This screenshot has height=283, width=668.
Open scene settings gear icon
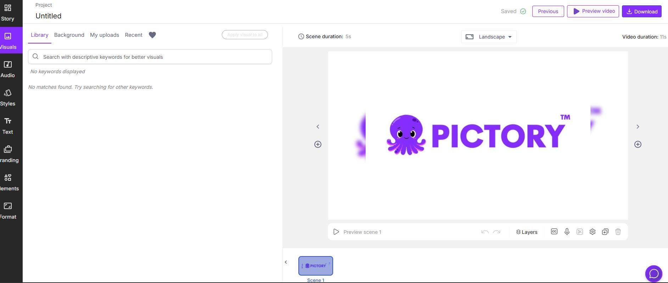593,232
